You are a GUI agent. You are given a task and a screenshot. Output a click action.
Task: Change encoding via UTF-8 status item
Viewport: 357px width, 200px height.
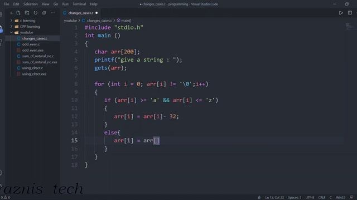point(310,198)
